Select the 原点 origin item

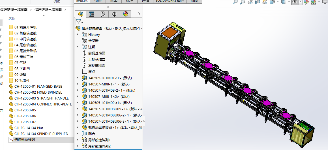click(x=89, y=72)
